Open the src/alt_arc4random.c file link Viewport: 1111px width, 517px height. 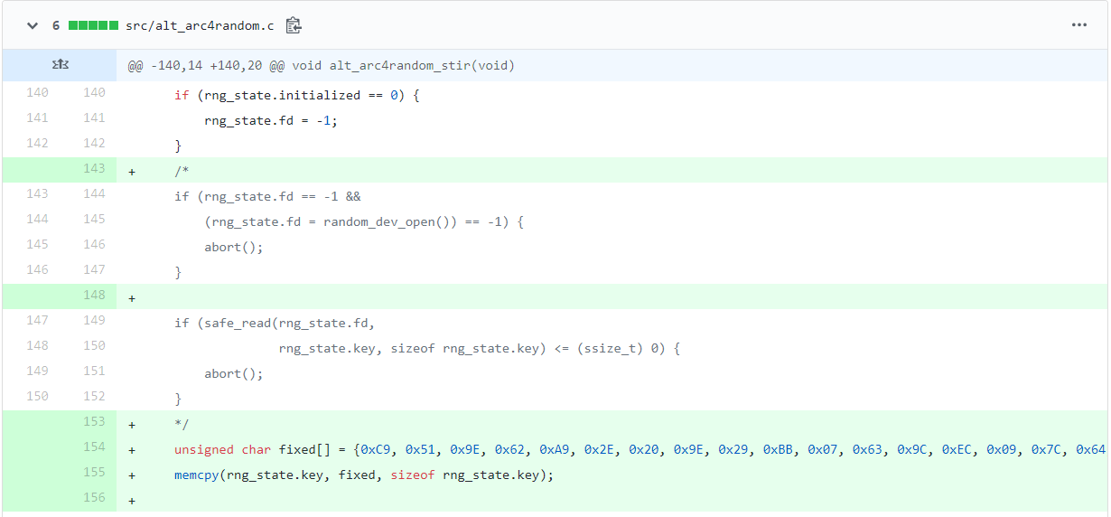(200, 25)
